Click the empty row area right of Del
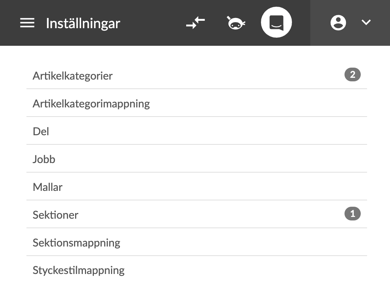Screen dimensions: 390x293 point(212,131)
